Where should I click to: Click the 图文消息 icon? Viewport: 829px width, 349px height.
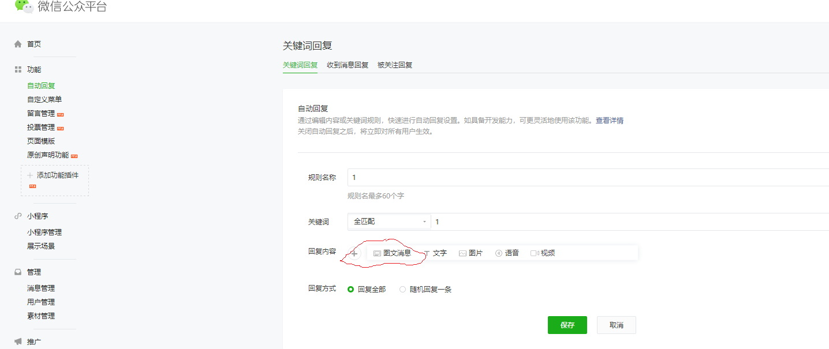(x=377, y=253)
